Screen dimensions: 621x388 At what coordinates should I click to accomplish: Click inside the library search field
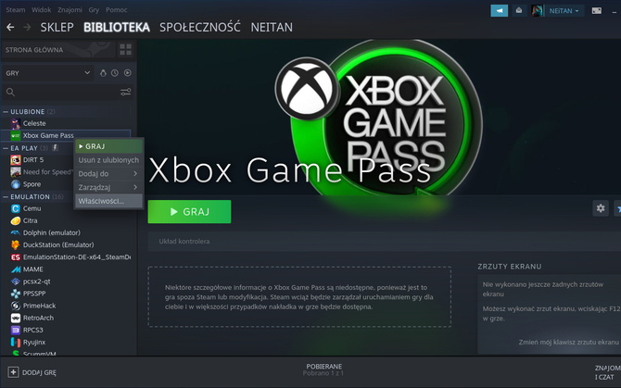[x=68, y=93]
